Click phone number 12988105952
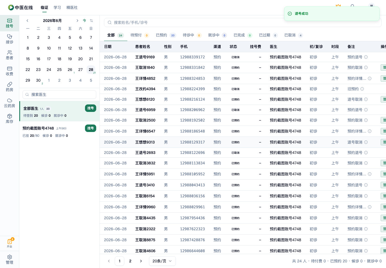This screenshot has width=386, height=268. click(192, 174)
